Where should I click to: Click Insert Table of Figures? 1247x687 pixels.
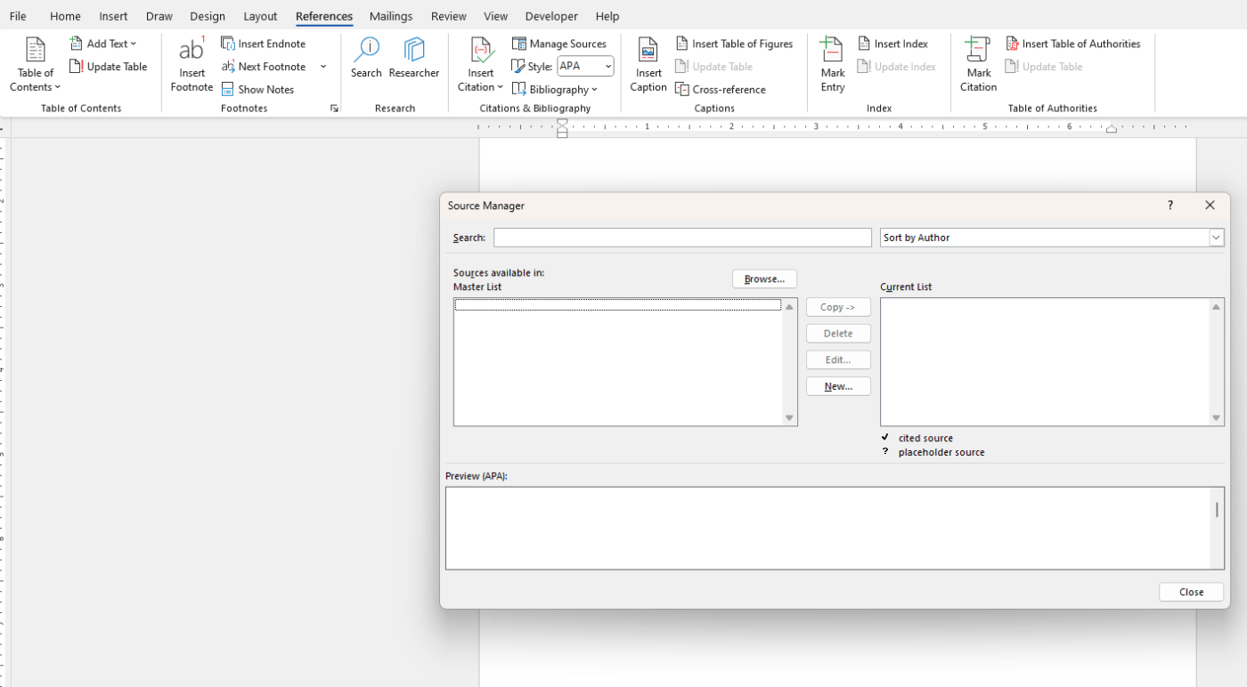734,44
